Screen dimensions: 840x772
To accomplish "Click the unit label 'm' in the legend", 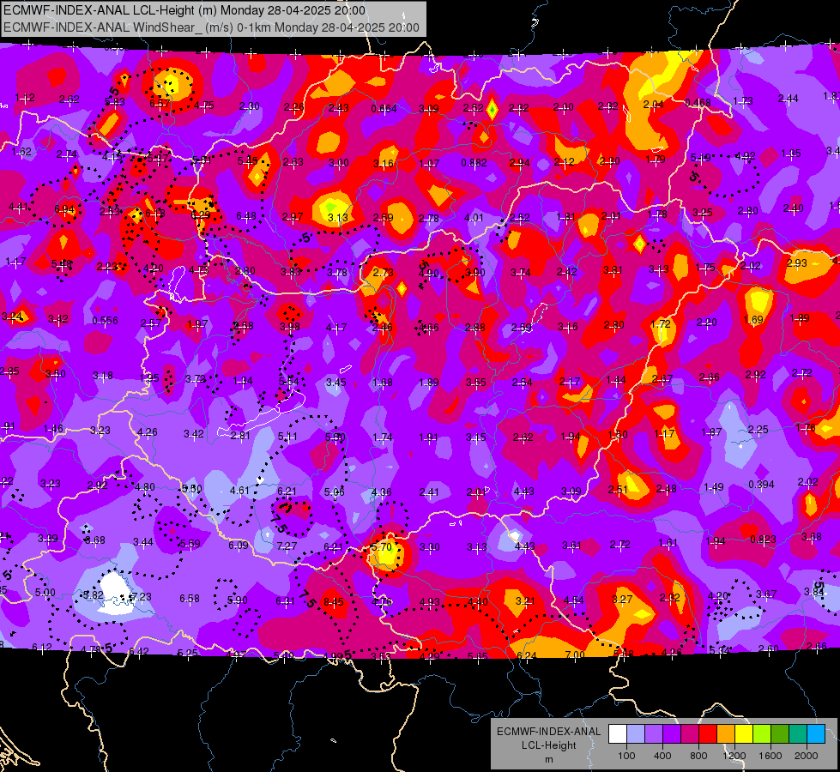I will pyautogui.click(x=548, y=759).
